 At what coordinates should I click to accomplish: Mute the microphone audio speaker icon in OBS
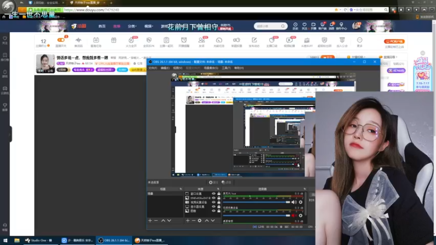click(x=294, y=202)
